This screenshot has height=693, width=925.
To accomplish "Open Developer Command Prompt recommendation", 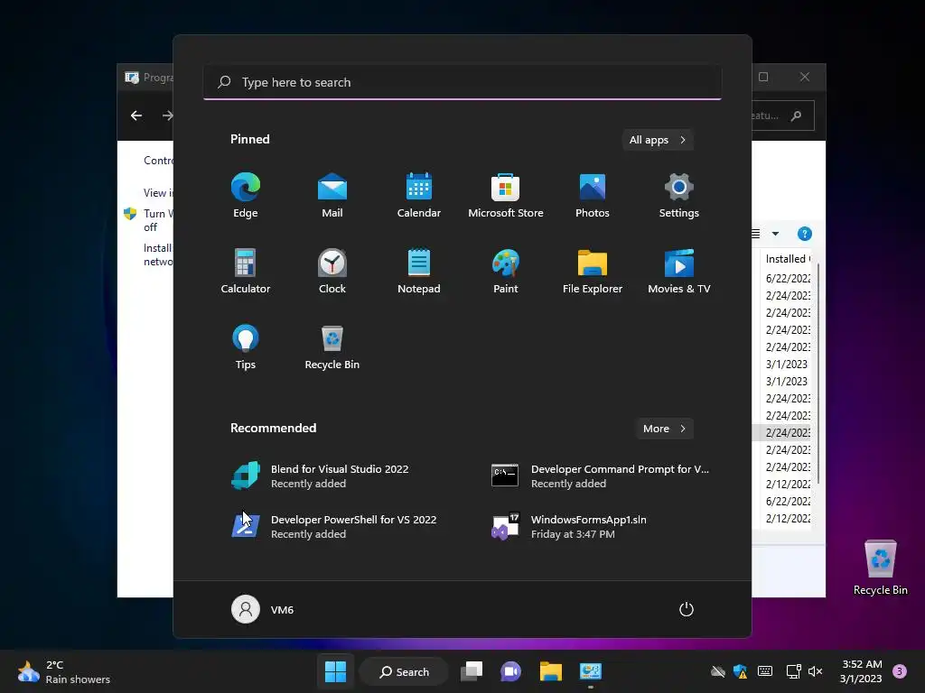I will tap(602, 476).
